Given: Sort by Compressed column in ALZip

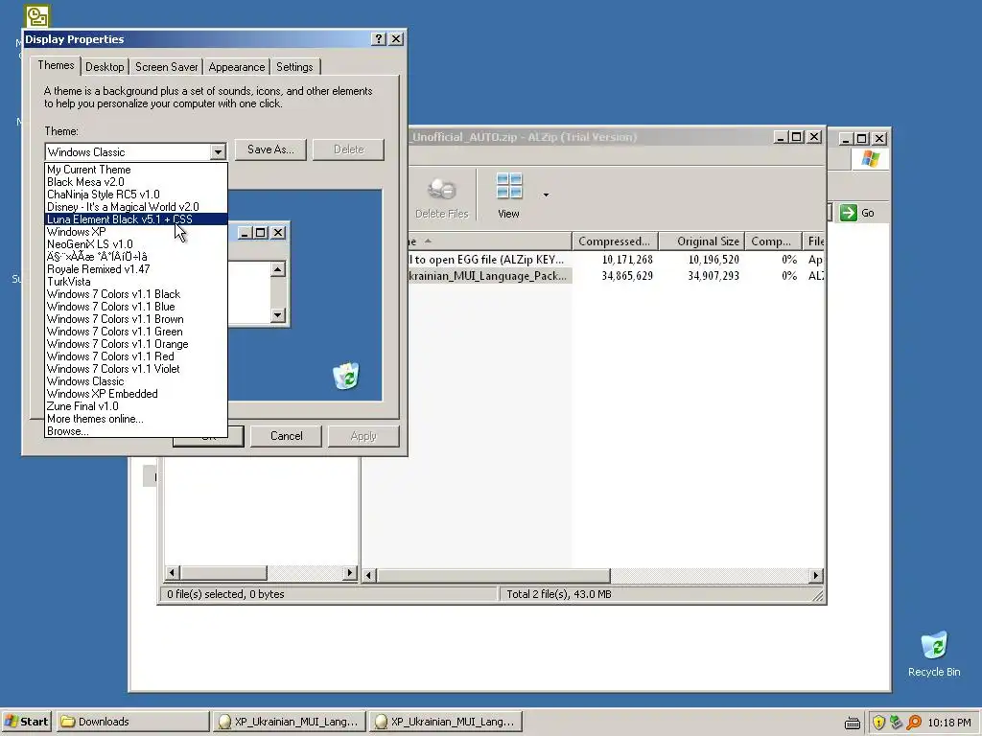Looking at the screenshot, I should 615,241.
